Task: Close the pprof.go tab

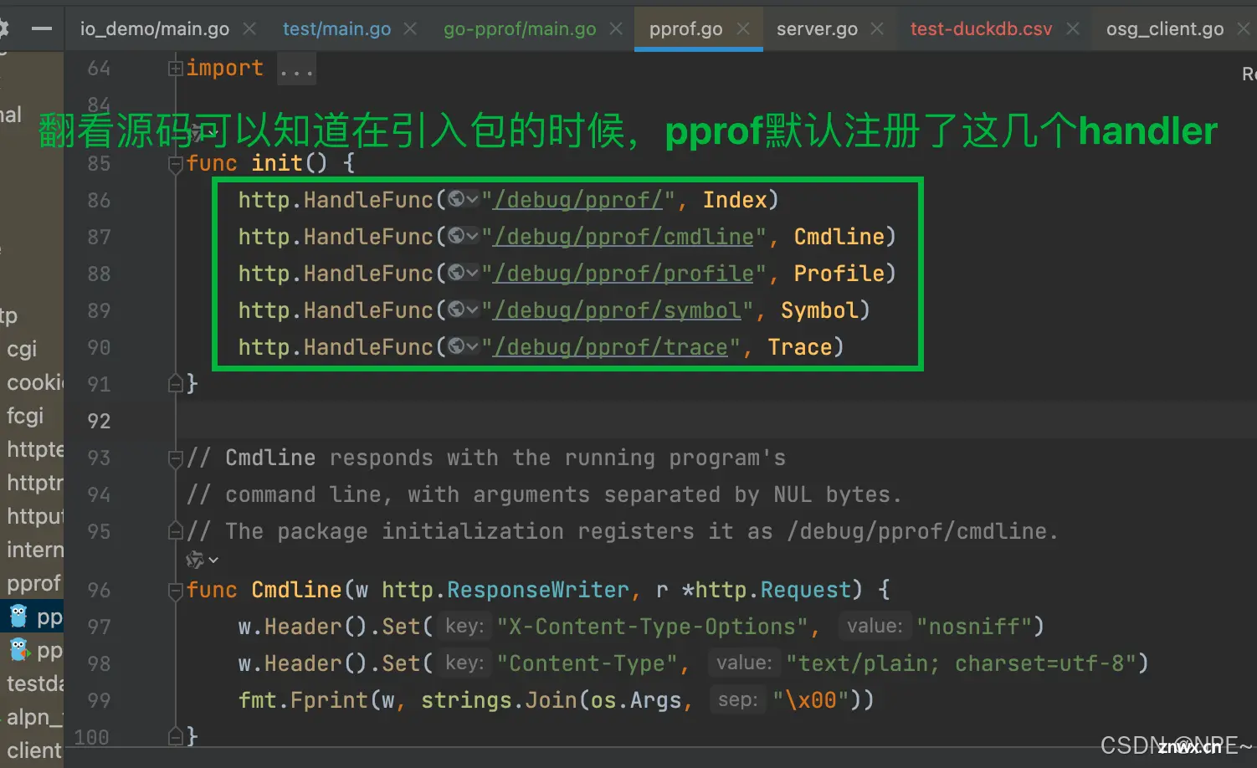Action: (x=743, y=29)
